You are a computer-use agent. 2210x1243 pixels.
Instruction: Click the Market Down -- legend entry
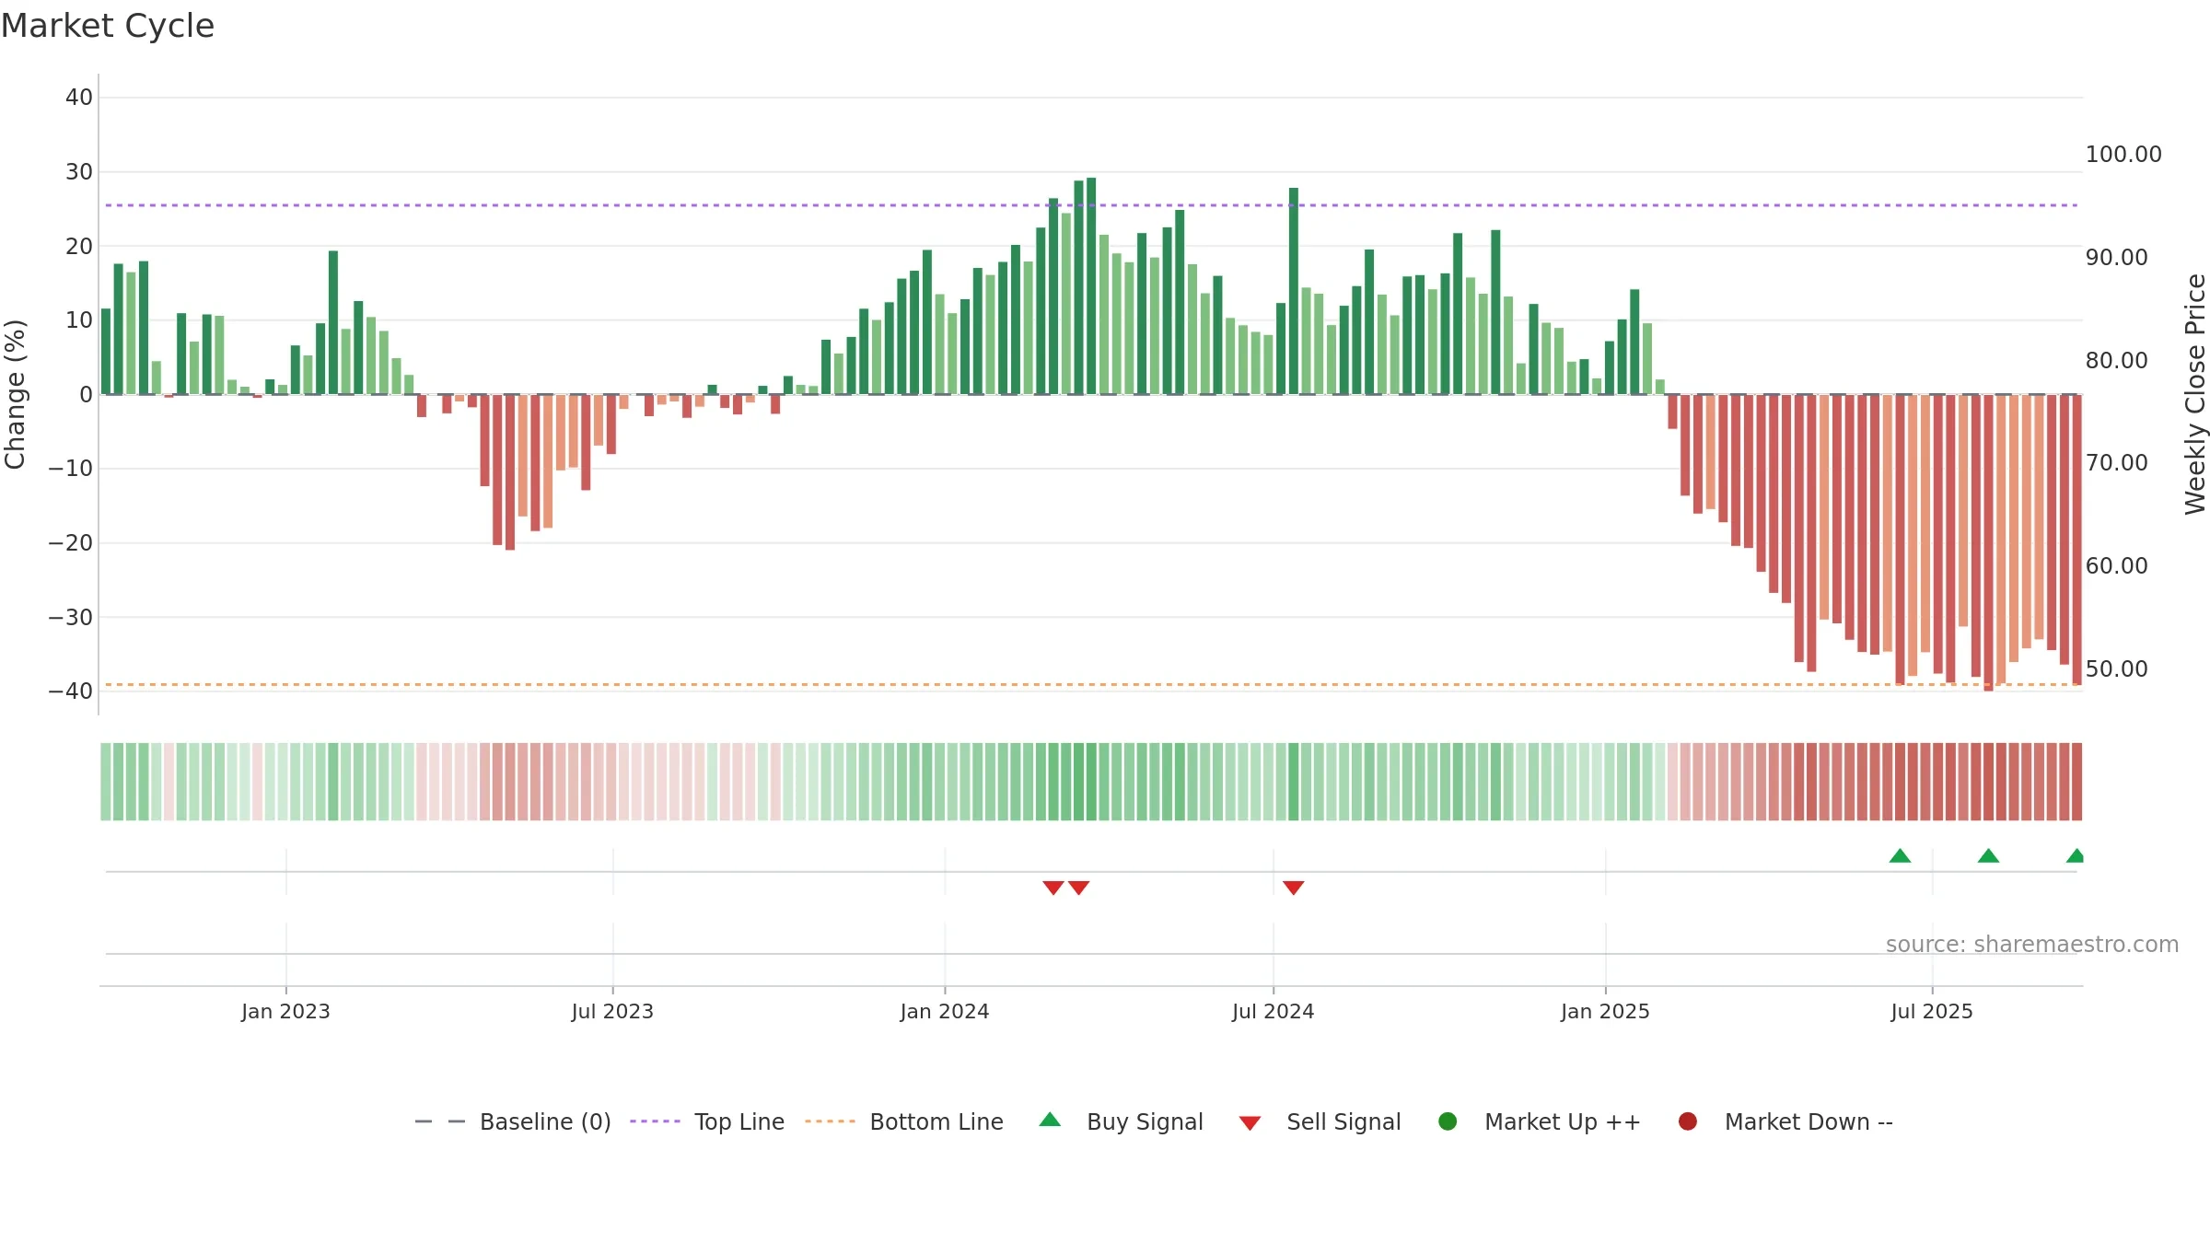click(1785, 1121)
